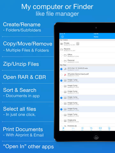The image size is (115, 153).
Task: Click the Image 4.png filename
Action: pyautogui.click(x=73, y=97)
